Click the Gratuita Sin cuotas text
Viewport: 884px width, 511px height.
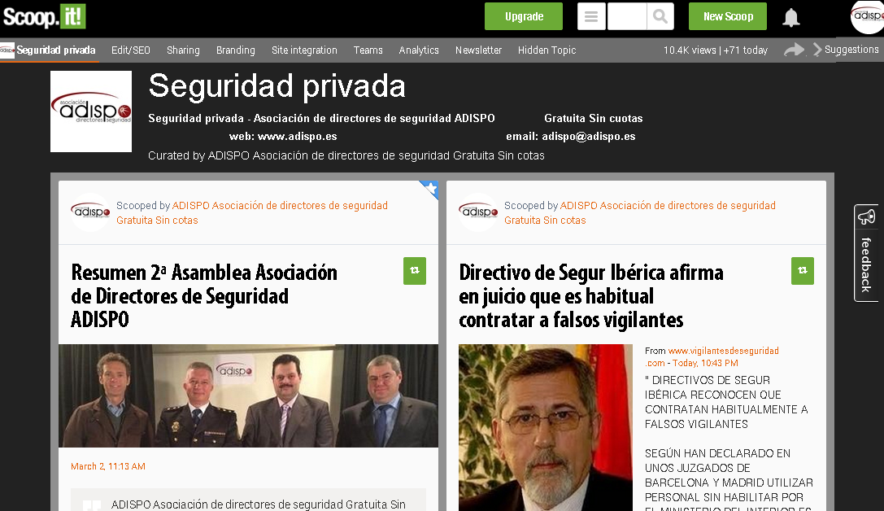click(593, 119)
